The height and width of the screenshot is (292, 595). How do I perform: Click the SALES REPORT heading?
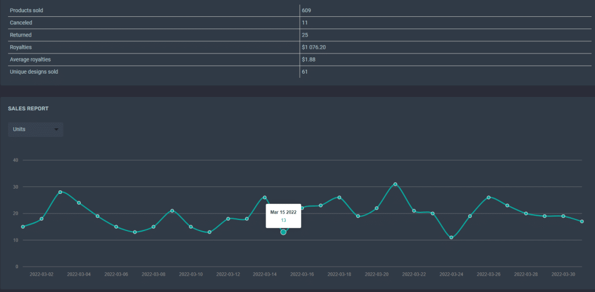28,109
